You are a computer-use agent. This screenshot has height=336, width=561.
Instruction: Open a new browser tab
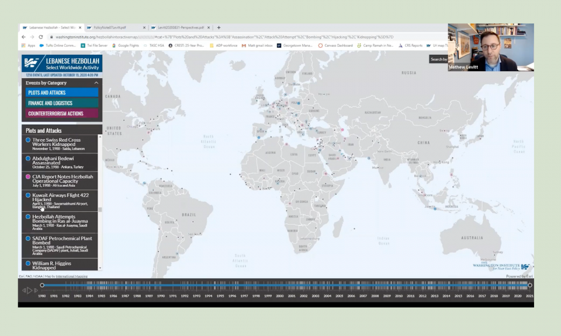pos(219,27)
